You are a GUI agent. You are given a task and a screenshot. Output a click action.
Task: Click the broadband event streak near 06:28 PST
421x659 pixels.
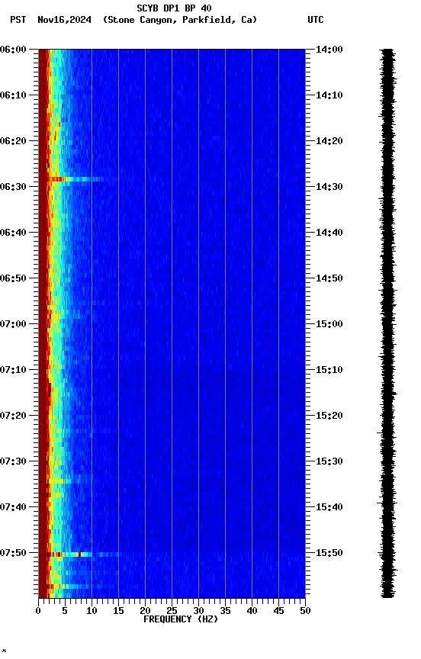(x=76, y=179)
